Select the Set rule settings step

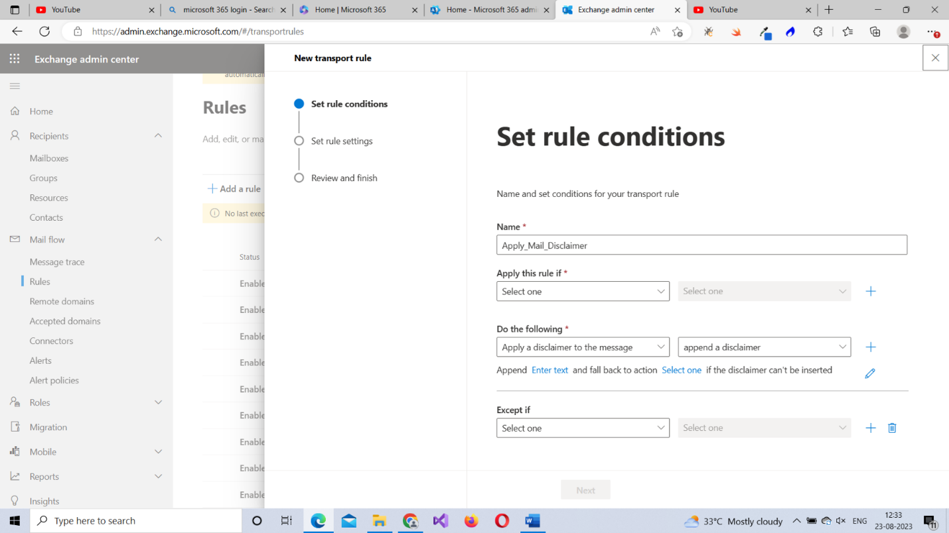pos(341,141)
